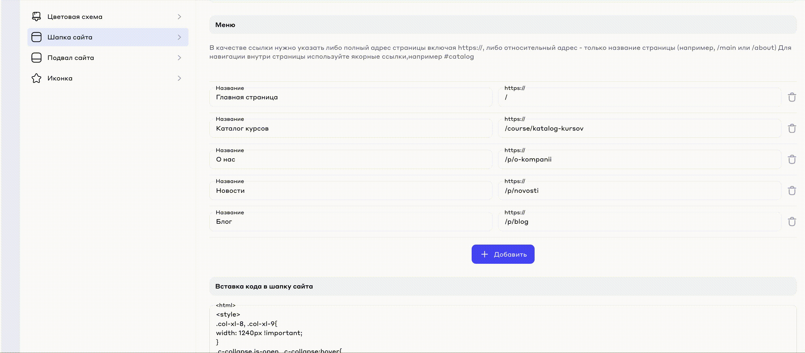
Task: Click the Подвал сайта footer icon
Action: 37,58
